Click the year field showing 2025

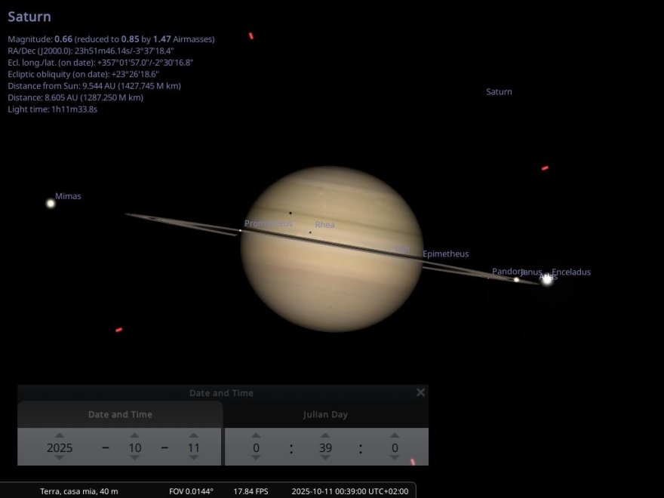pyautogui.click(x=60, y=447)
